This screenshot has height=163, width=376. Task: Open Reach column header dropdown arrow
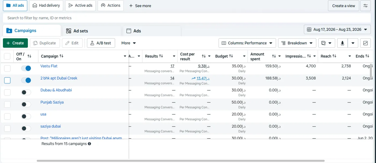(x=350, y=56)
